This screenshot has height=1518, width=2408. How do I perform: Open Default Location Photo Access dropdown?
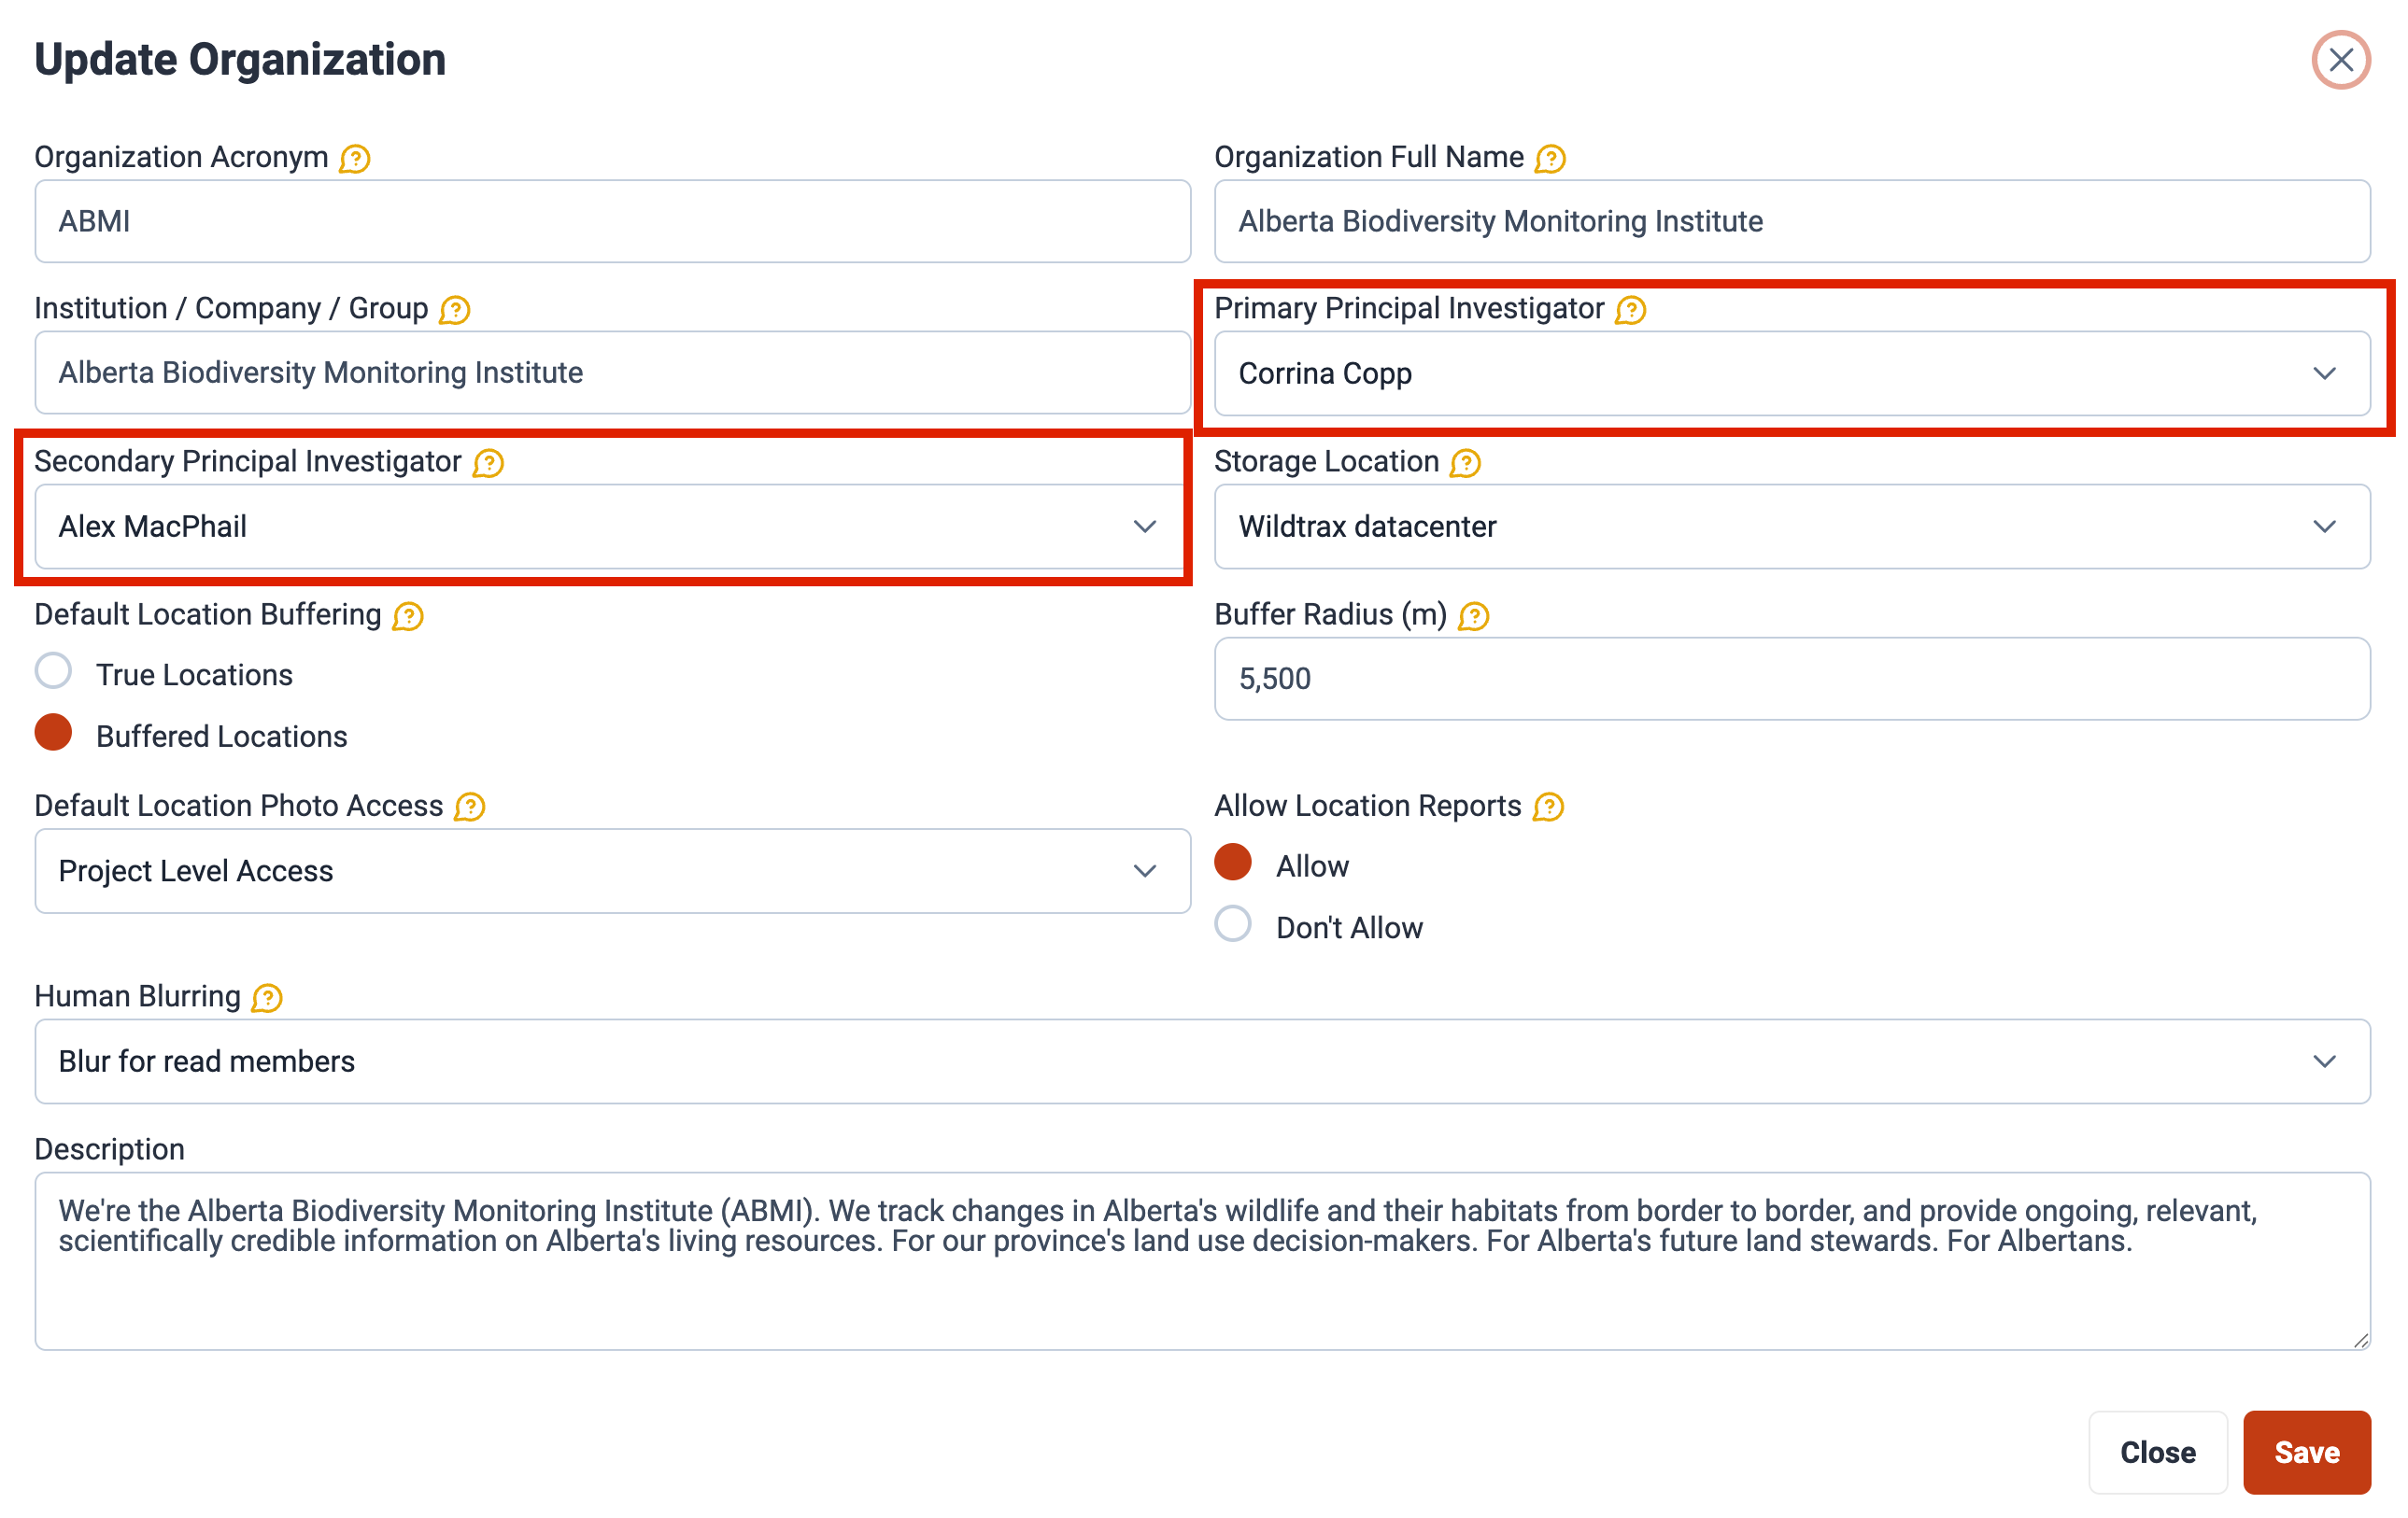pyautogui.click(x=612, y=870)
